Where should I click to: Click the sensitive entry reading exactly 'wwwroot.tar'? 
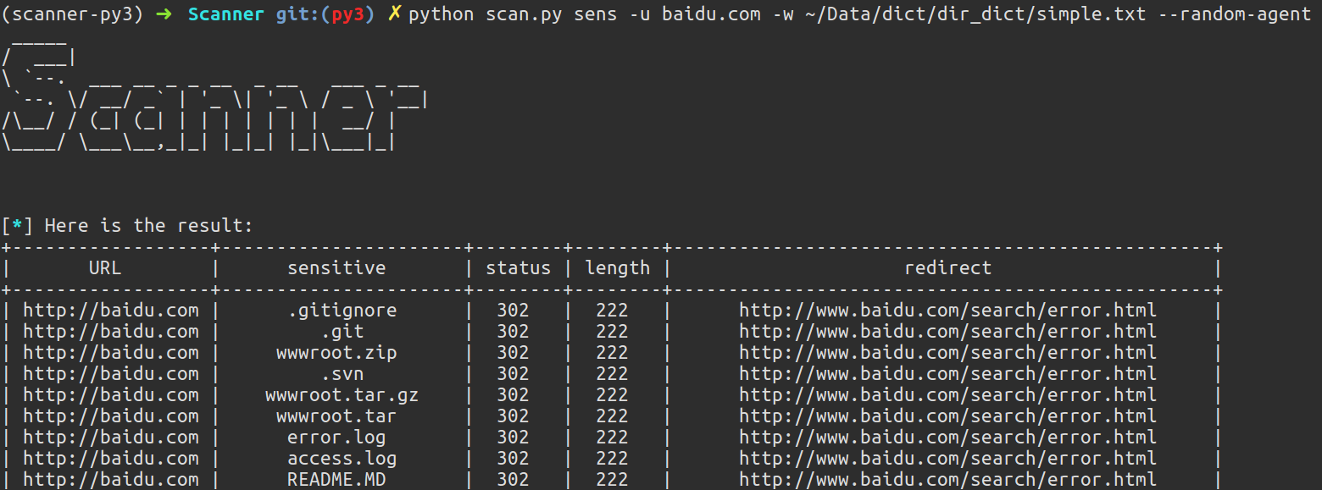[x=336, y=416]
